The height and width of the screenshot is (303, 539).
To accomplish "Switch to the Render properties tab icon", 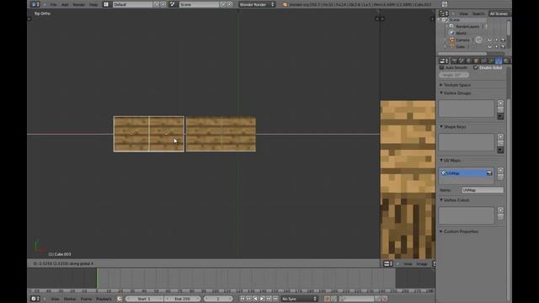I will click(454, 61).
